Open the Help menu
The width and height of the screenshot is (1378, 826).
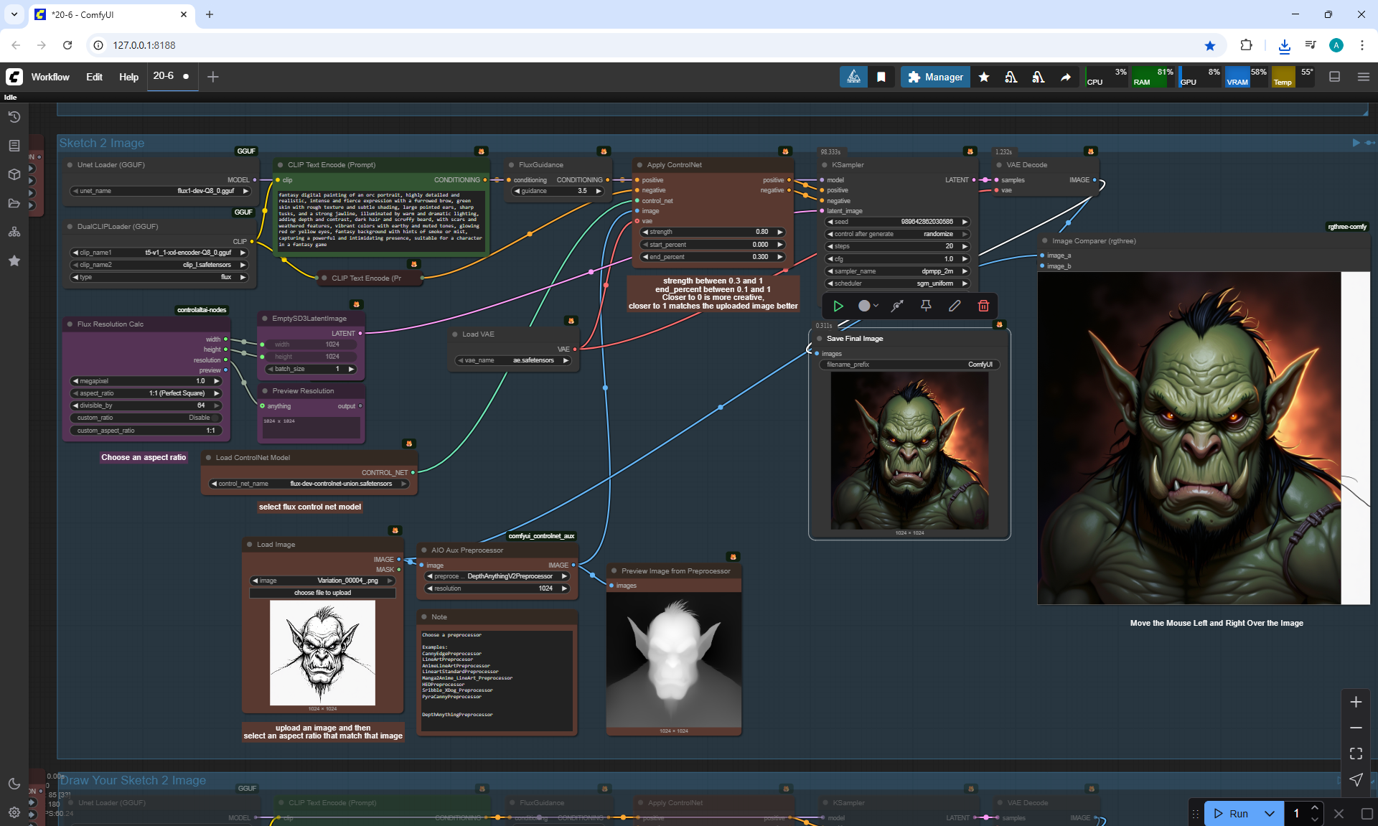tap(128, 77)
